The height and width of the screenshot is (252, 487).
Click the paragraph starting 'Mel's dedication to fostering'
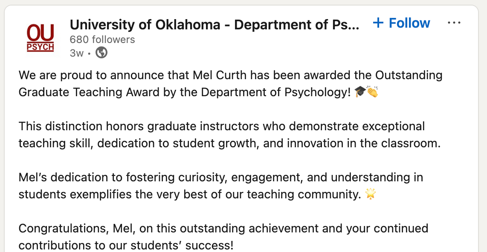click(x=220, y=186)
